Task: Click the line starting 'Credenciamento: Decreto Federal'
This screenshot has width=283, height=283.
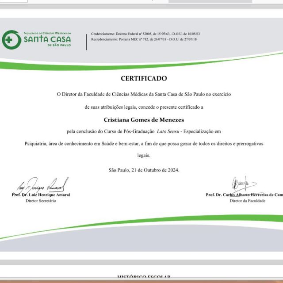Action: 145,34
